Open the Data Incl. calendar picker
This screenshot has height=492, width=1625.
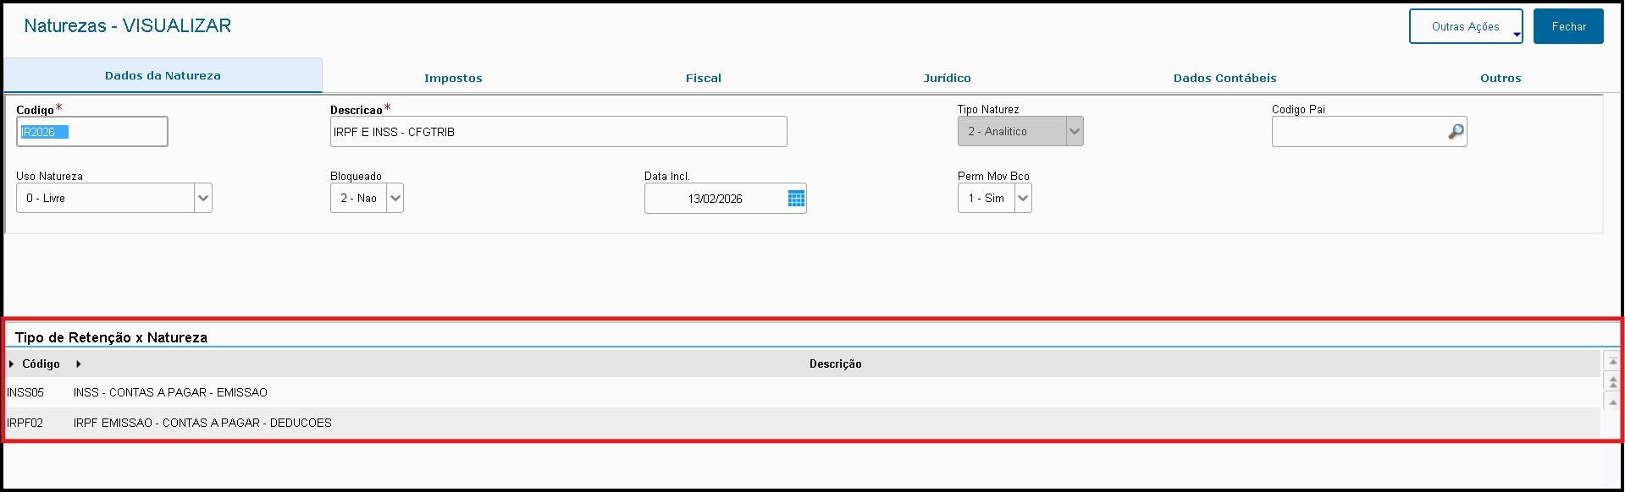tap(796, 199)
